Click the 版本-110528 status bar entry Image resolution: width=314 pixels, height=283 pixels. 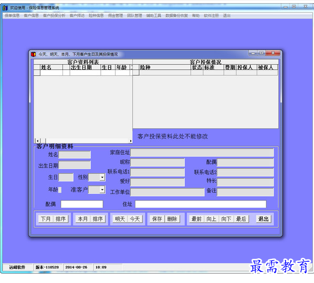click(x=47, y=267)
